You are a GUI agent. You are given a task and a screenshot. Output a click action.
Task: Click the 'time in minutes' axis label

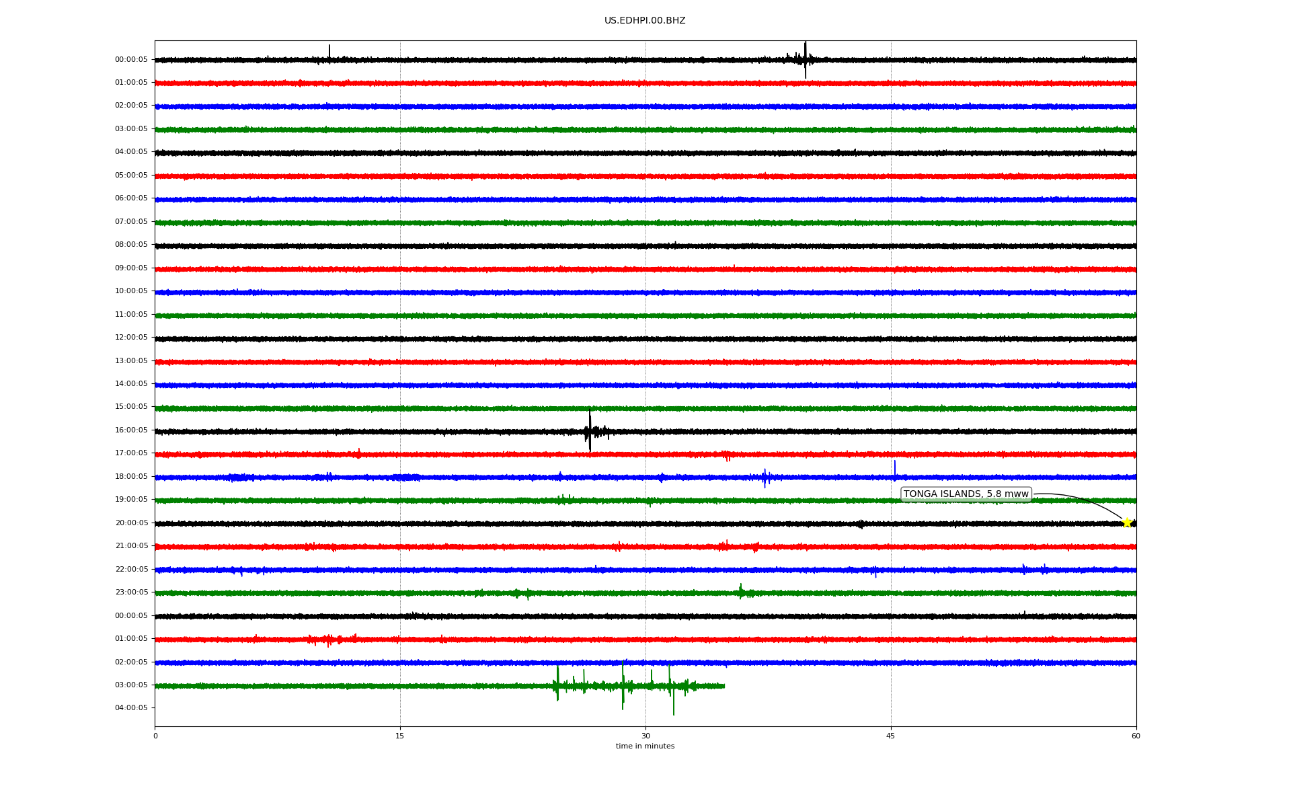[x=645, y=746]
